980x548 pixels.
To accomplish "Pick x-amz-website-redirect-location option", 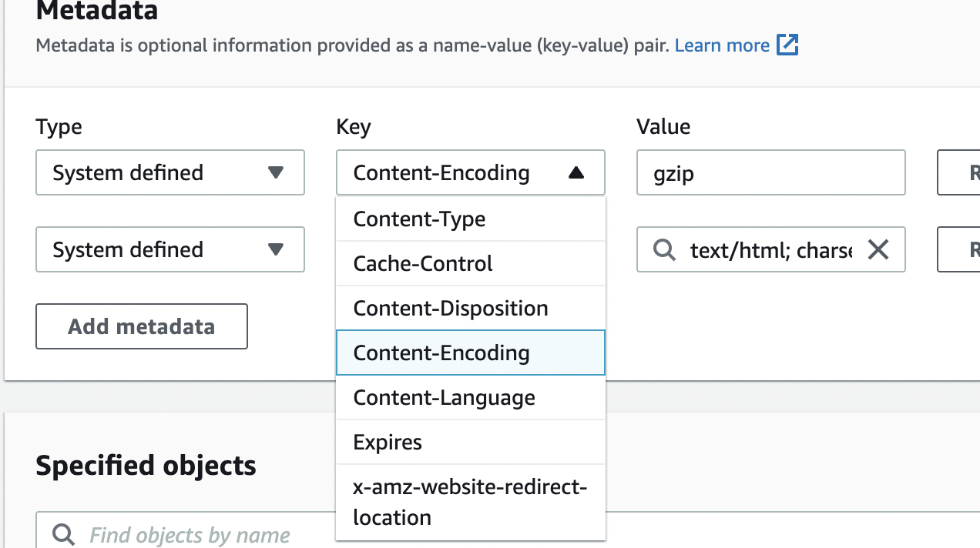I will point(470,502).
